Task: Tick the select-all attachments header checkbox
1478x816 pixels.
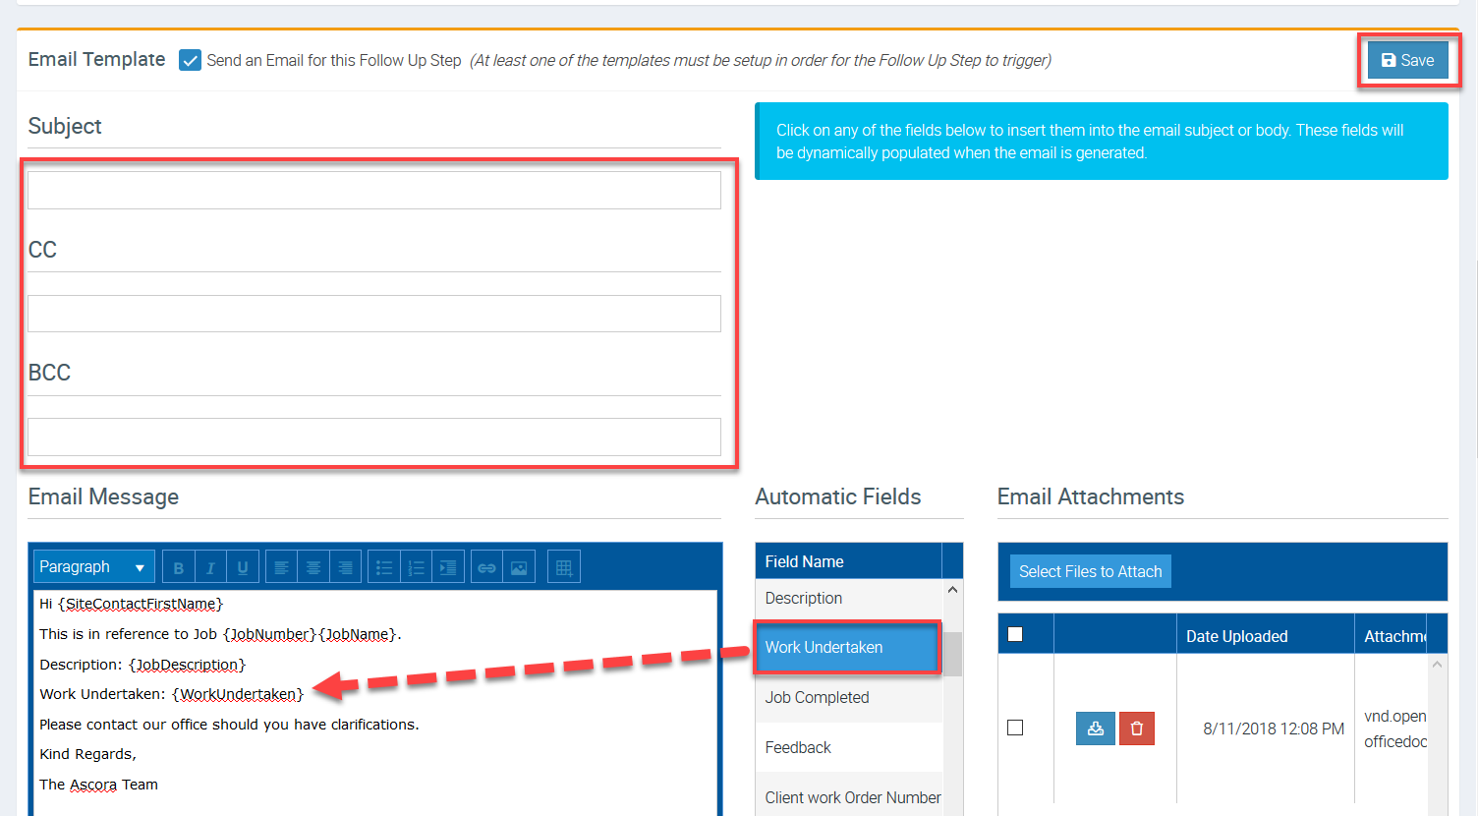Action: [1015, 634]
